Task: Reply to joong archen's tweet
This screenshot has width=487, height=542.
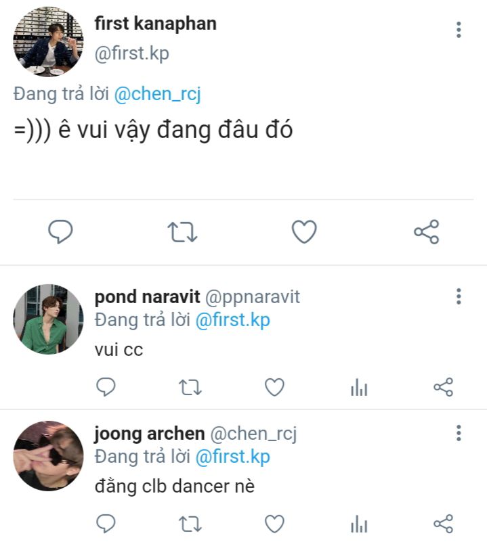Action: pyautogui.click(x=105, y=523)
